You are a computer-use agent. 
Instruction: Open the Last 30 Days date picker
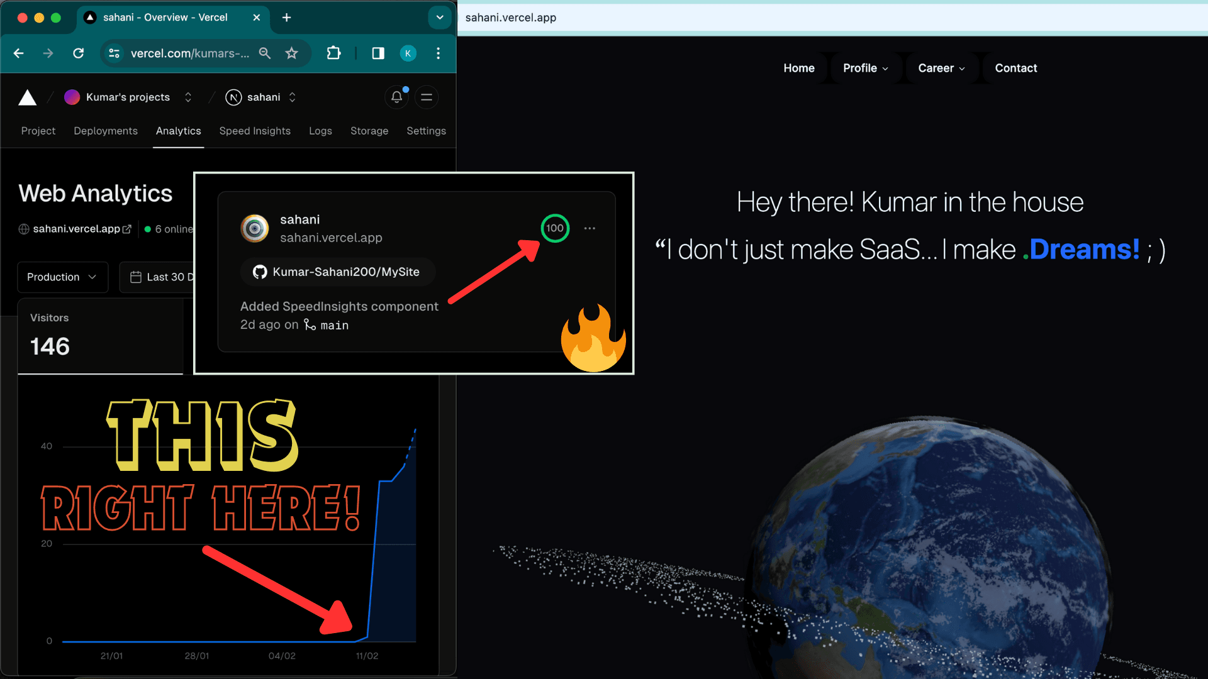pyautogui.click(x=162, y=277)
